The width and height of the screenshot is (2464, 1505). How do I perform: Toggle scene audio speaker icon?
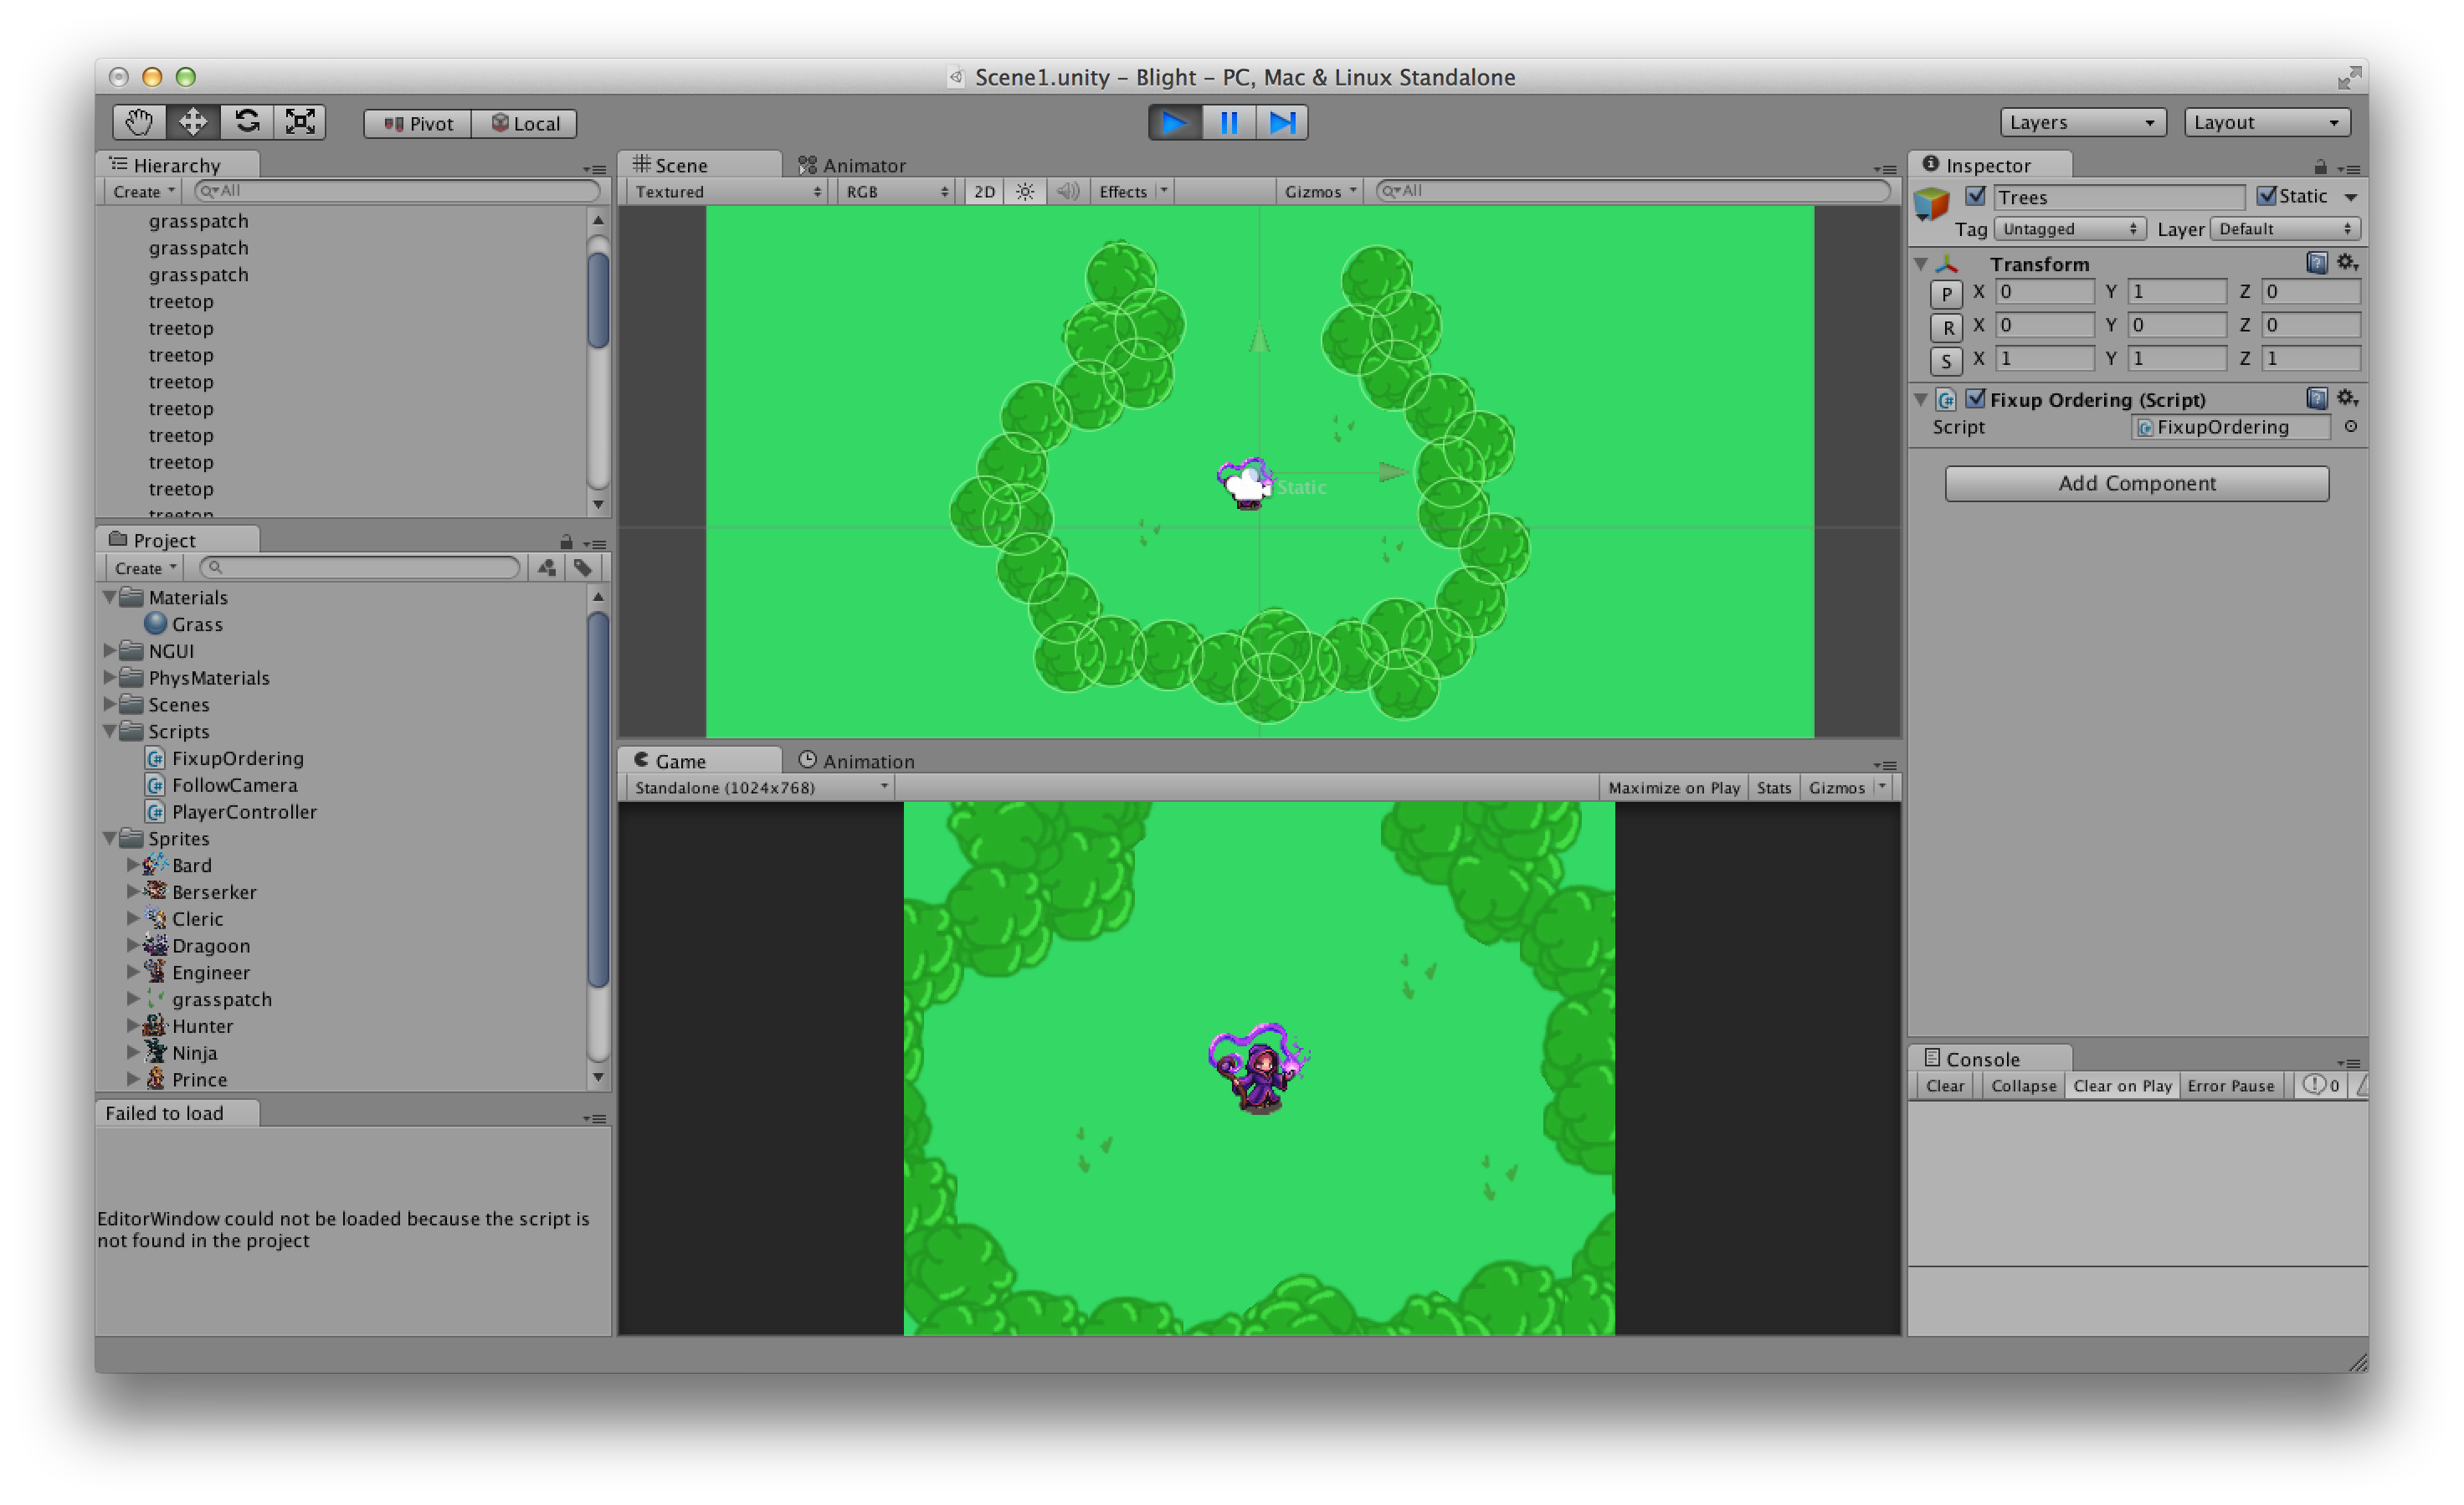[1067, 191]
